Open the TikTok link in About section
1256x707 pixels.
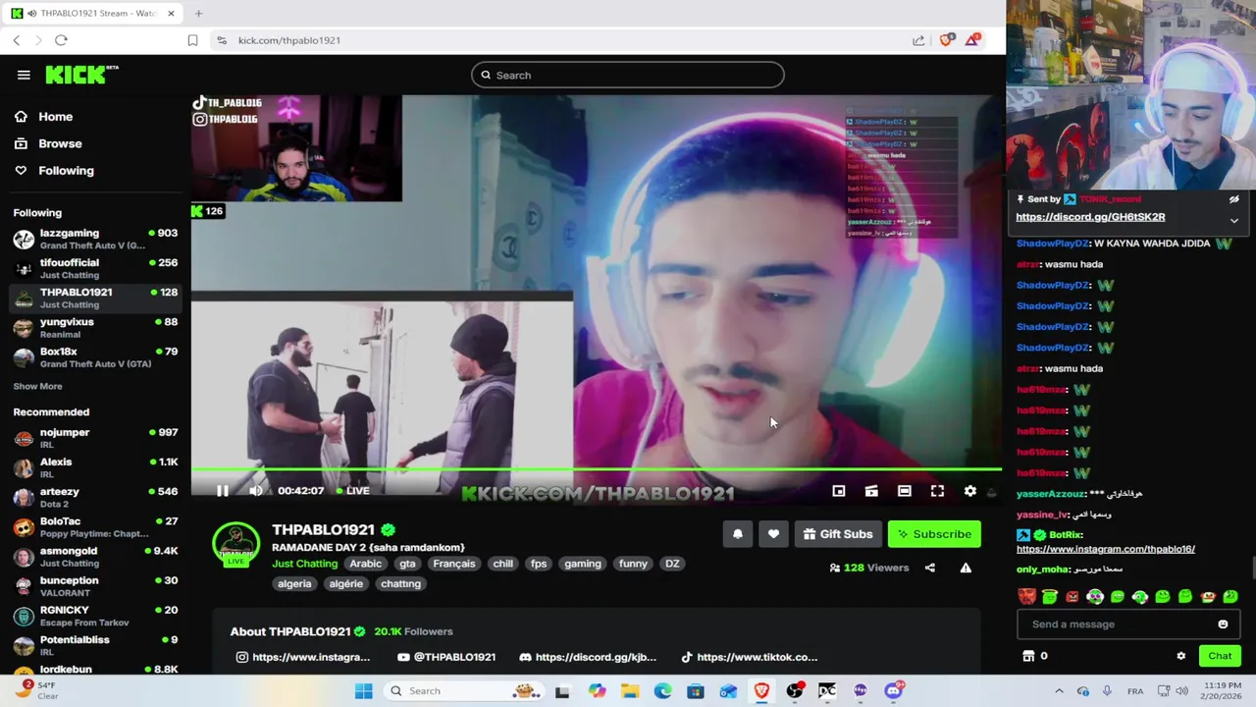[x=749, y=657]
